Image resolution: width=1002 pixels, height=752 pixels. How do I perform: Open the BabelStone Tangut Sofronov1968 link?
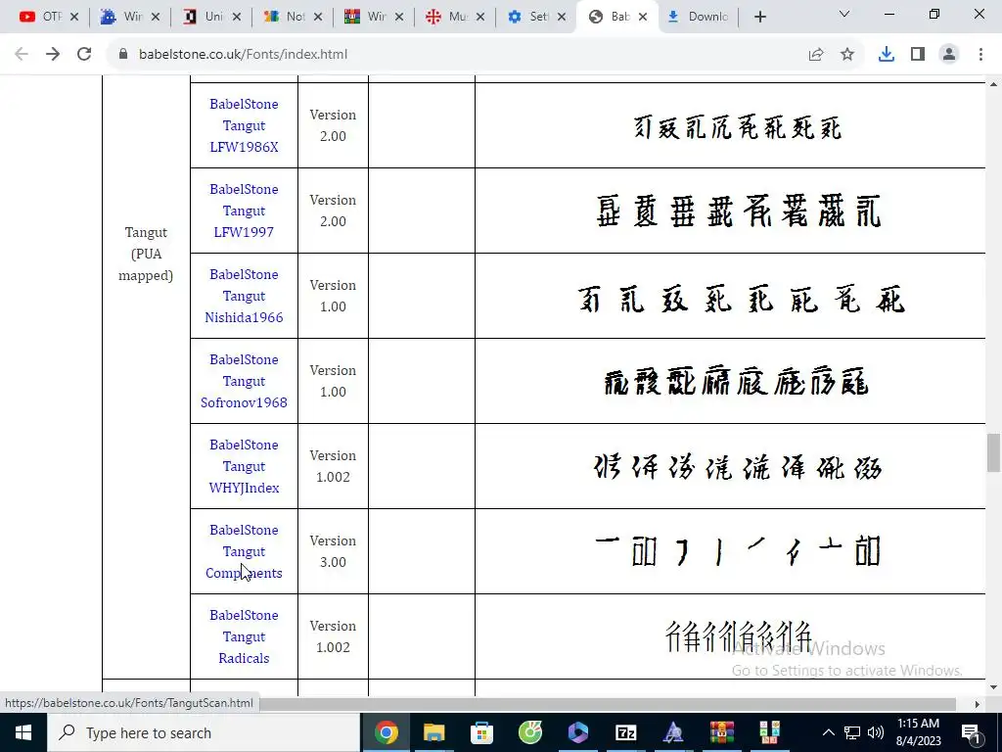244,381
